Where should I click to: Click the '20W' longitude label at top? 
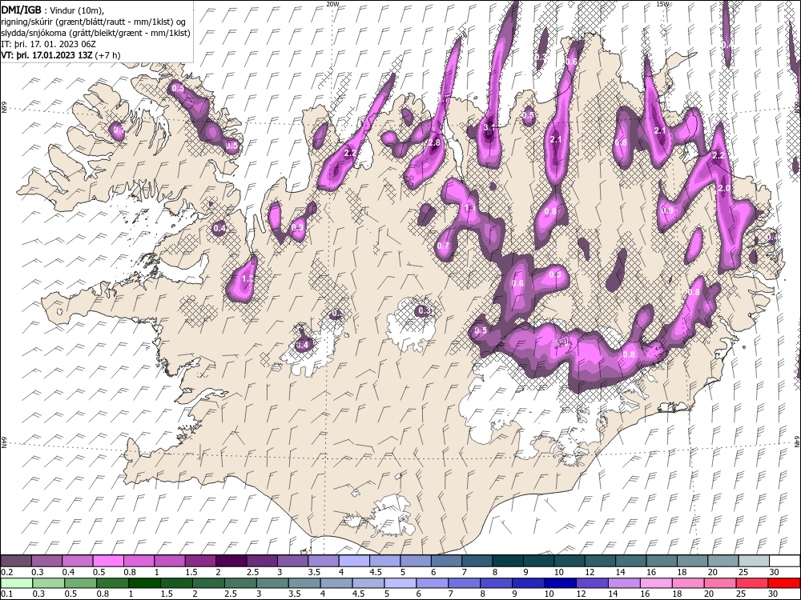(x=332, y=3)
